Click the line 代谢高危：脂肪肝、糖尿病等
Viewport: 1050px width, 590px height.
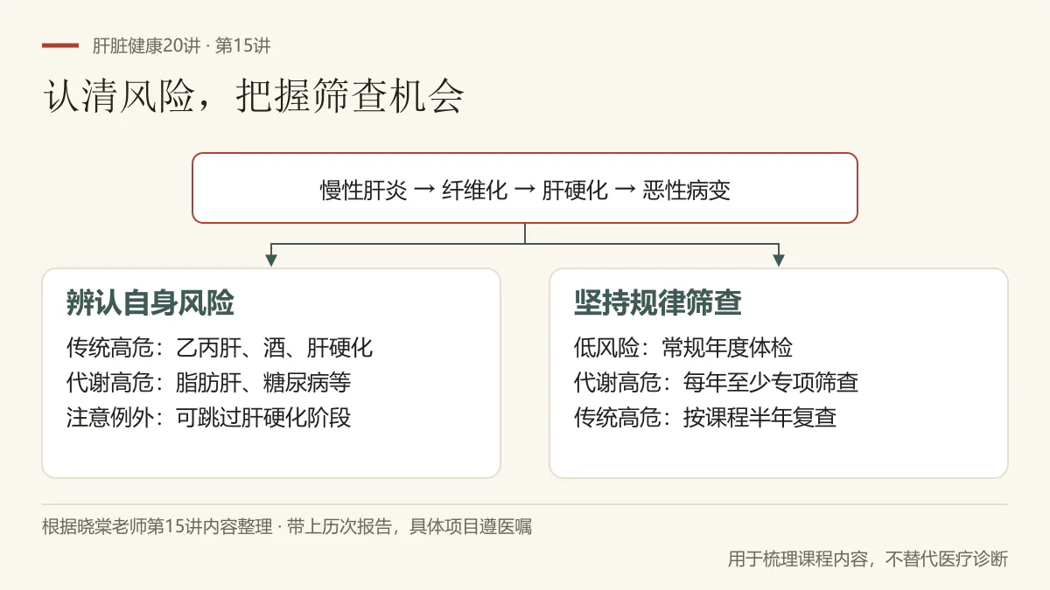click(x=209, y=382)
